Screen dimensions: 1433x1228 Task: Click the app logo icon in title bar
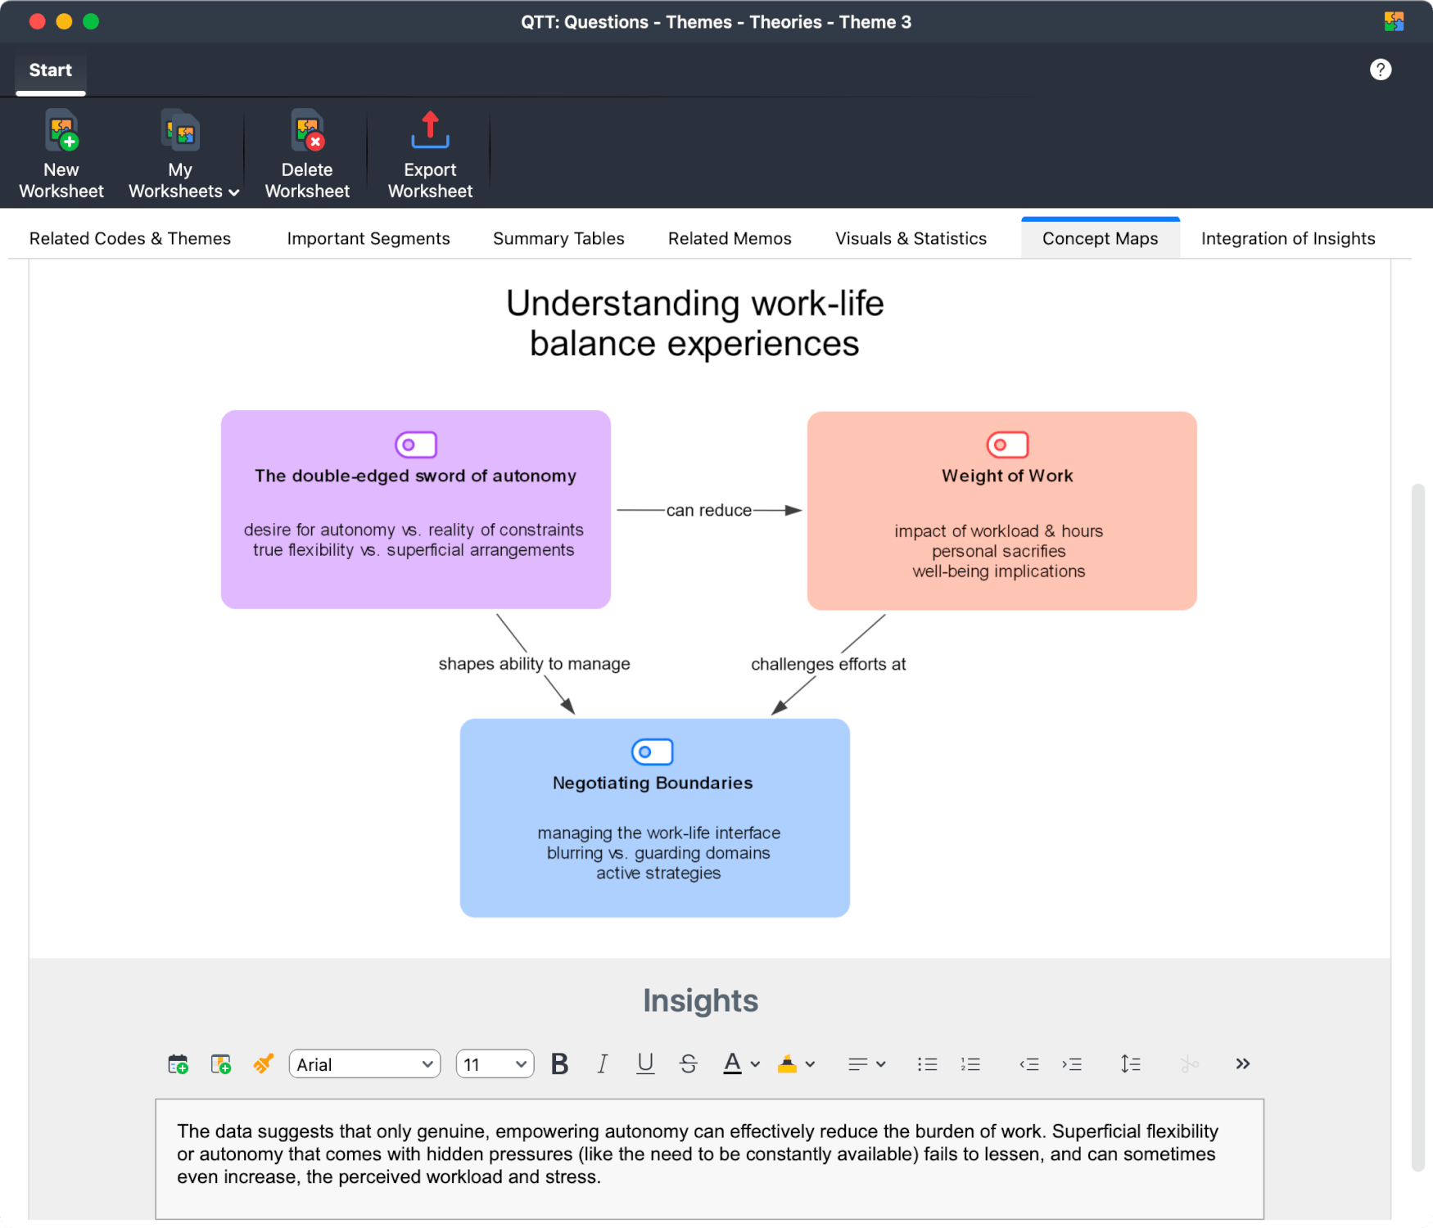pyautogui.click(x=1394, y=21)
